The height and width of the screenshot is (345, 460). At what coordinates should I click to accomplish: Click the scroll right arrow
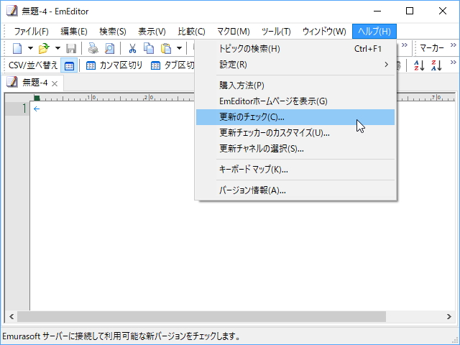449,316
